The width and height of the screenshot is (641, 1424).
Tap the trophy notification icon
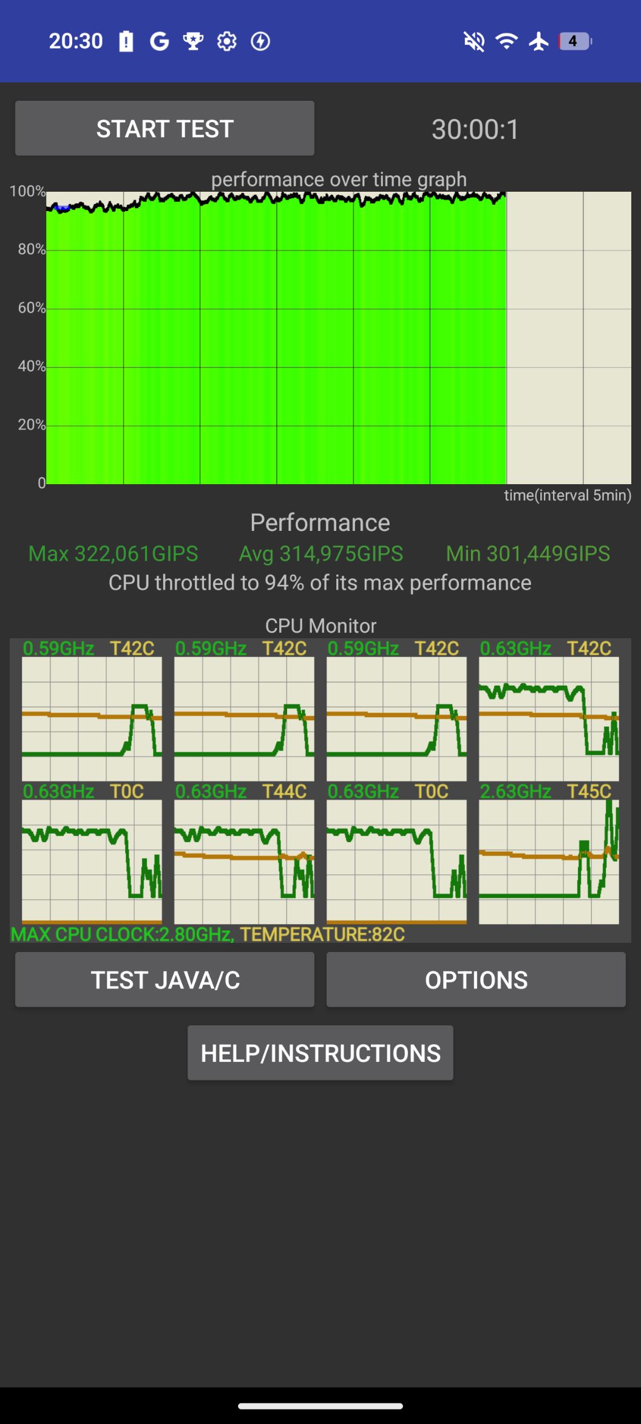[193, 41]
